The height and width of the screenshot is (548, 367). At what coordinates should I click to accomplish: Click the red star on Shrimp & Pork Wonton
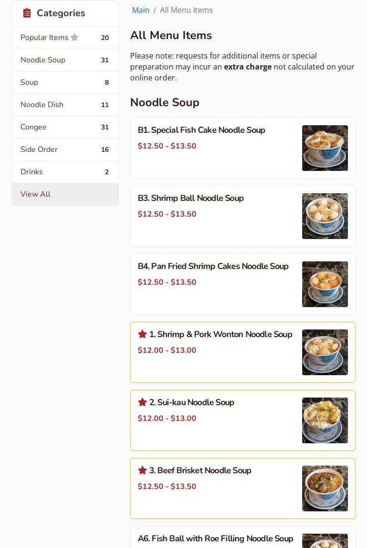(x=142, y=334)
